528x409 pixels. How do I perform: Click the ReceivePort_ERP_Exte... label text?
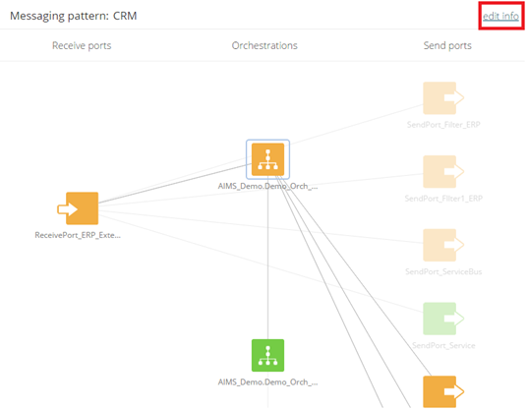(78, 235)
